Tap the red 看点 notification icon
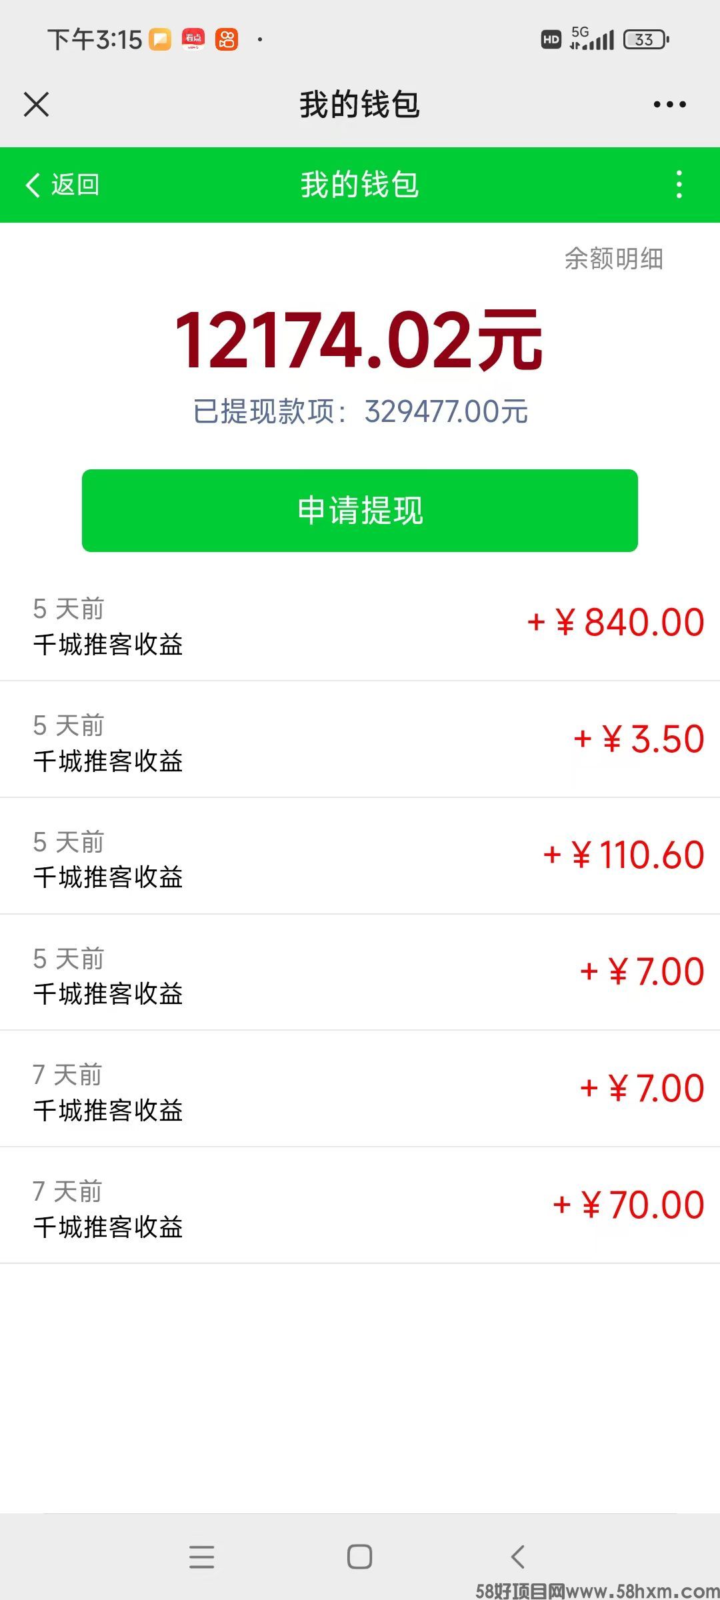Viewport: 720px width, 1600px height. pyautogui.click(x=193, y=39)
